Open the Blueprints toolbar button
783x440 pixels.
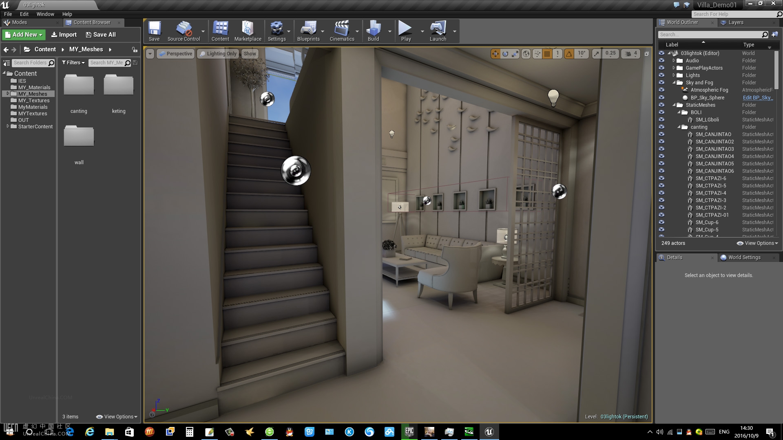click(308, 31)
